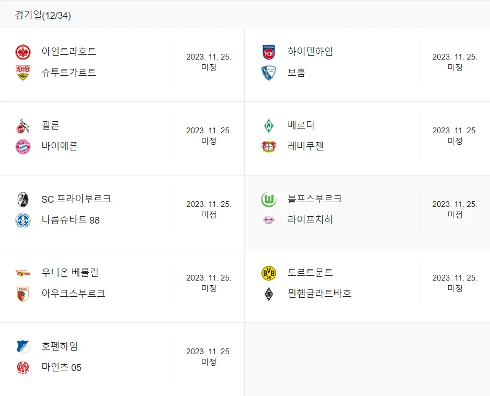Screen dimensions: 490x396
Task: Click the FC Heidenheim FCH crest
Action: pyautogui.click(x=269, y=52)
